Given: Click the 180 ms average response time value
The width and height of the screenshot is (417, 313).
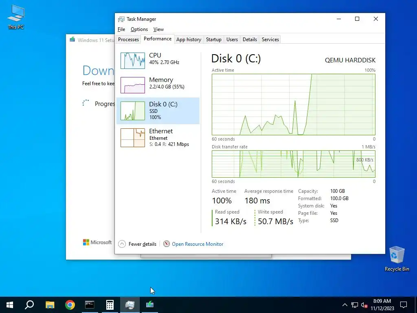Looking at the screenshot, I should tap(257, 201).
